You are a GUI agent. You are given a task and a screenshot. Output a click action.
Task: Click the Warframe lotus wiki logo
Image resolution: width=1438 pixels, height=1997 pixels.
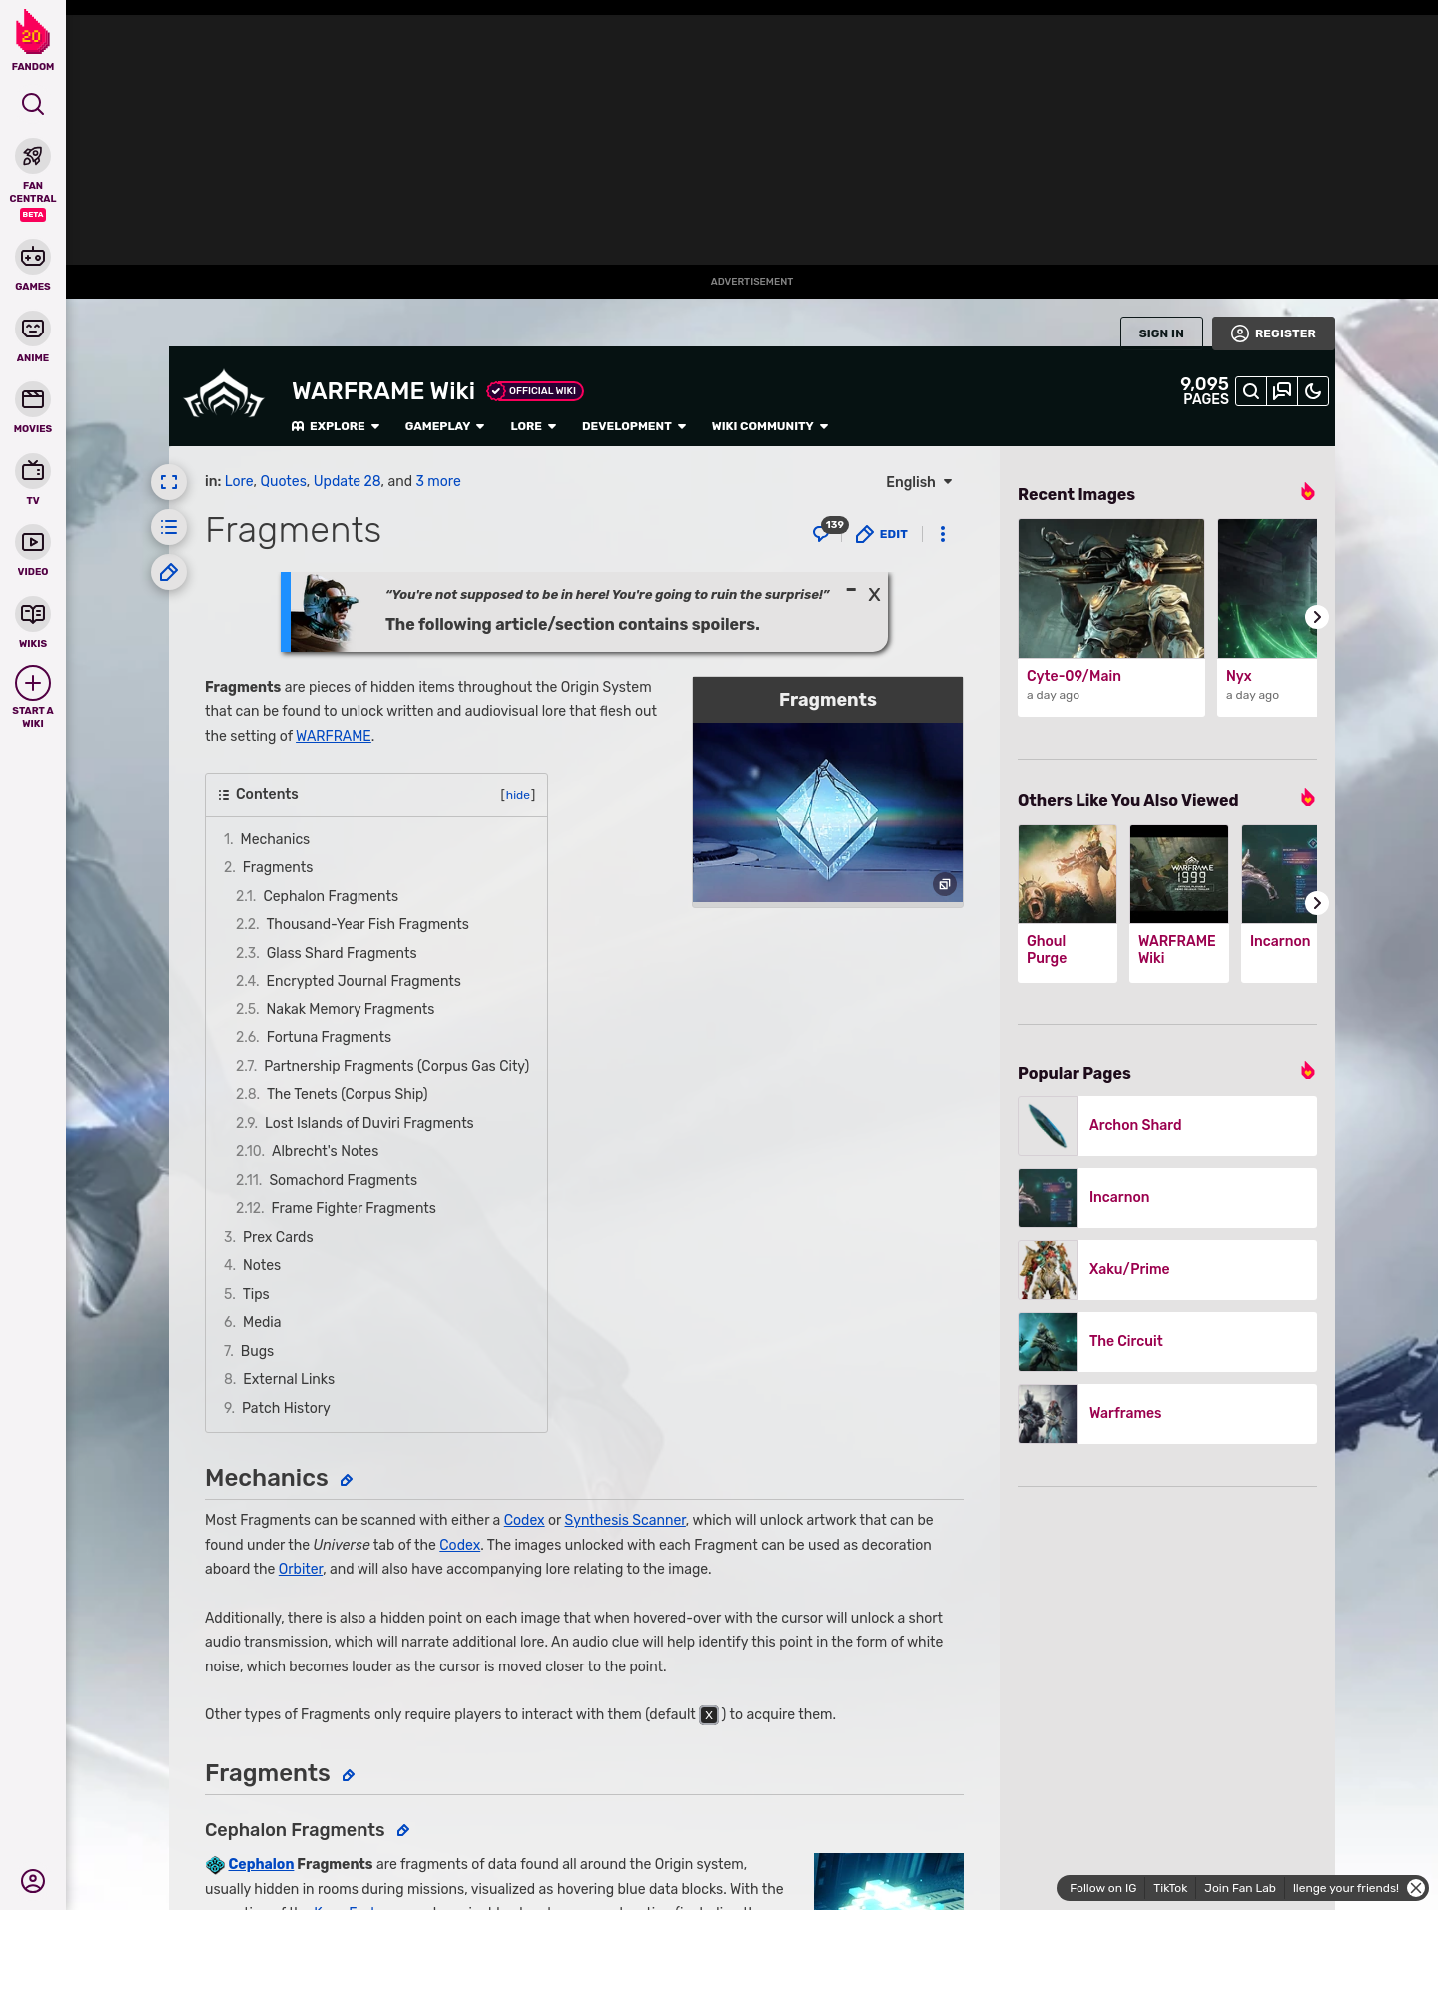224,395
